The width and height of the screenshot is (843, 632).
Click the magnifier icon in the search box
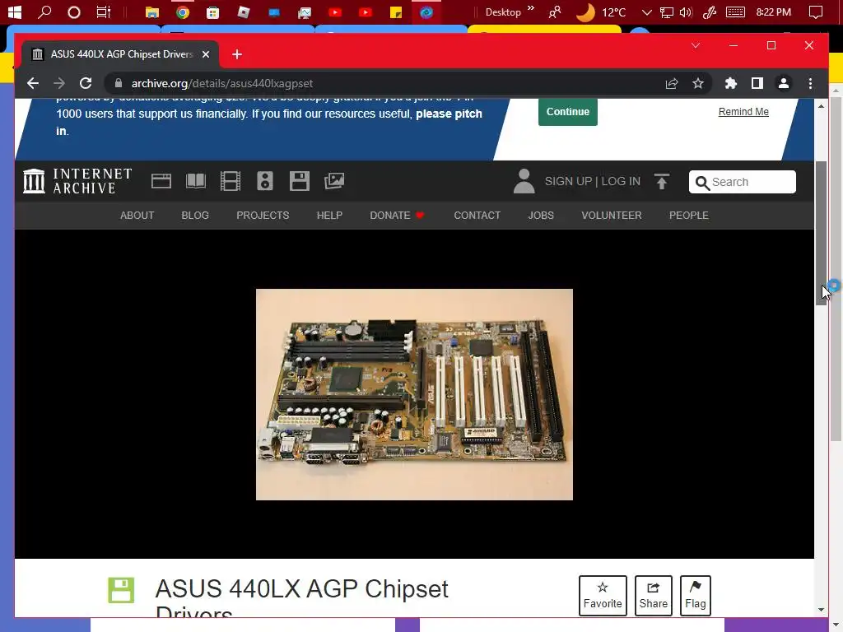[701, 183]
